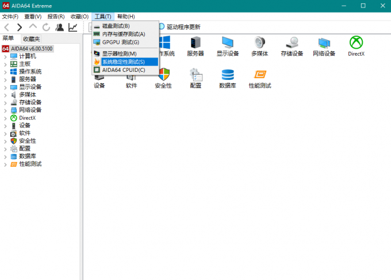The width and height of the screenshot is (391, 280).
Task: Expand the 多媒体 tree node
Action: pos(5,95)
